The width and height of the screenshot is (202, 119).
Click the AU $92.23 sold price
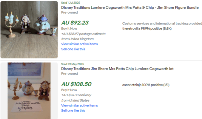point(75,23)
